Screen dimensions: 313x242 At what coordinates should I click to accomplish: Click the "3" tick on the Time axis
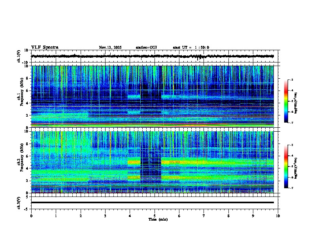tap(105, 216)
